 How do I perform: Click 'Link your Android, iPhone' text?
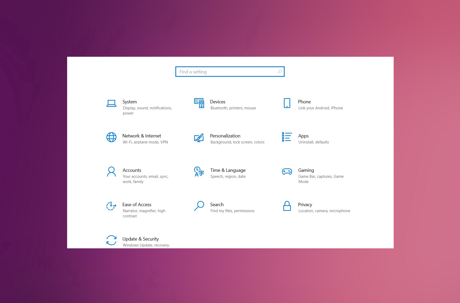pos(321,108)
